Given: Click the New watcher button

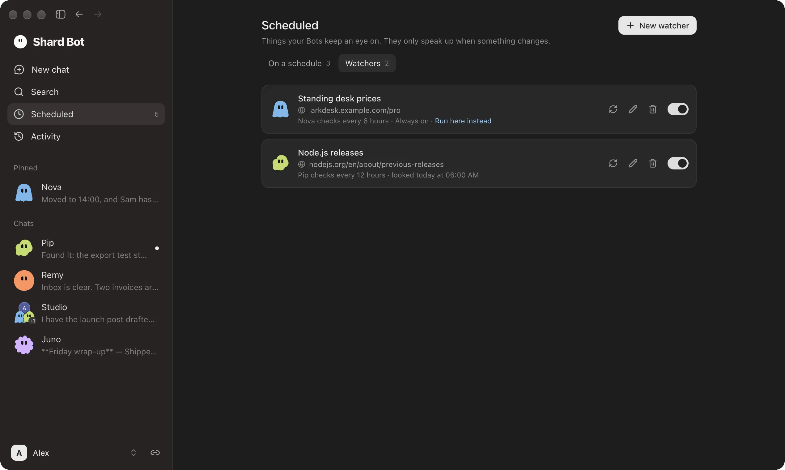Looking at the screenshot, I should pyautogui.click(x=657, y=25).
